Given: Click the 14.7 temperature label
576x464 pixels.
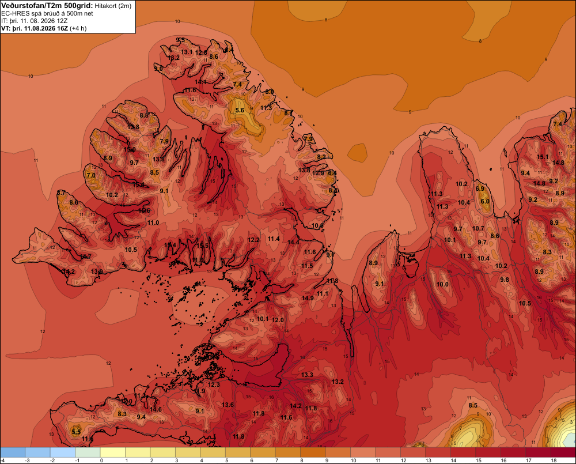Looking at the screenshot, I should point(86,256).
